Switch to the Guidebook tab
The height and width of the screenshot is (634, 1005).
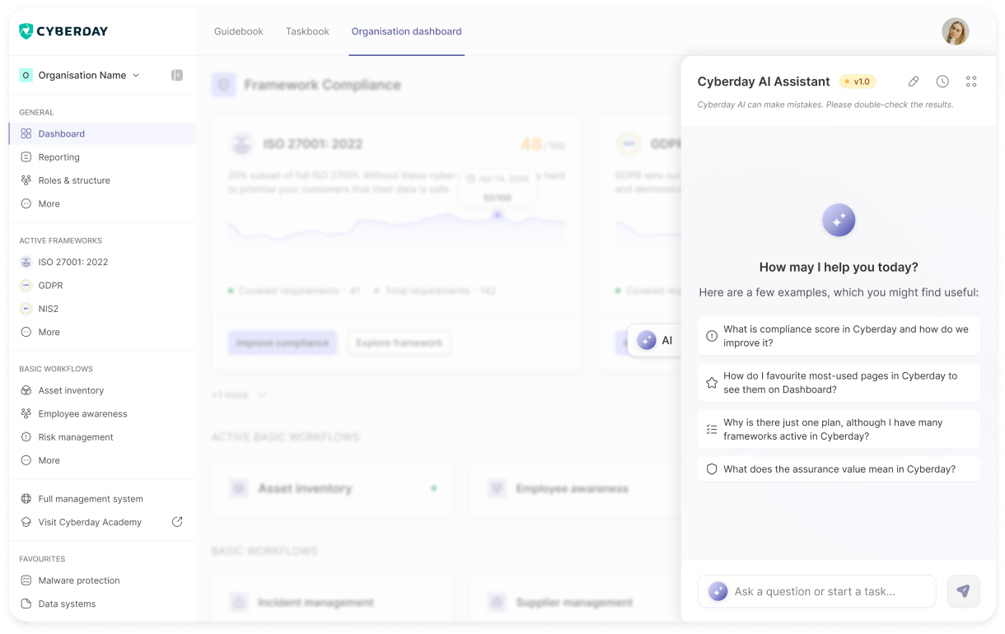[x=239, y=31]
